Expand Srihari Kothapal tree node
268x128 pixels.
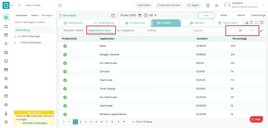click(x=15, y=43)
